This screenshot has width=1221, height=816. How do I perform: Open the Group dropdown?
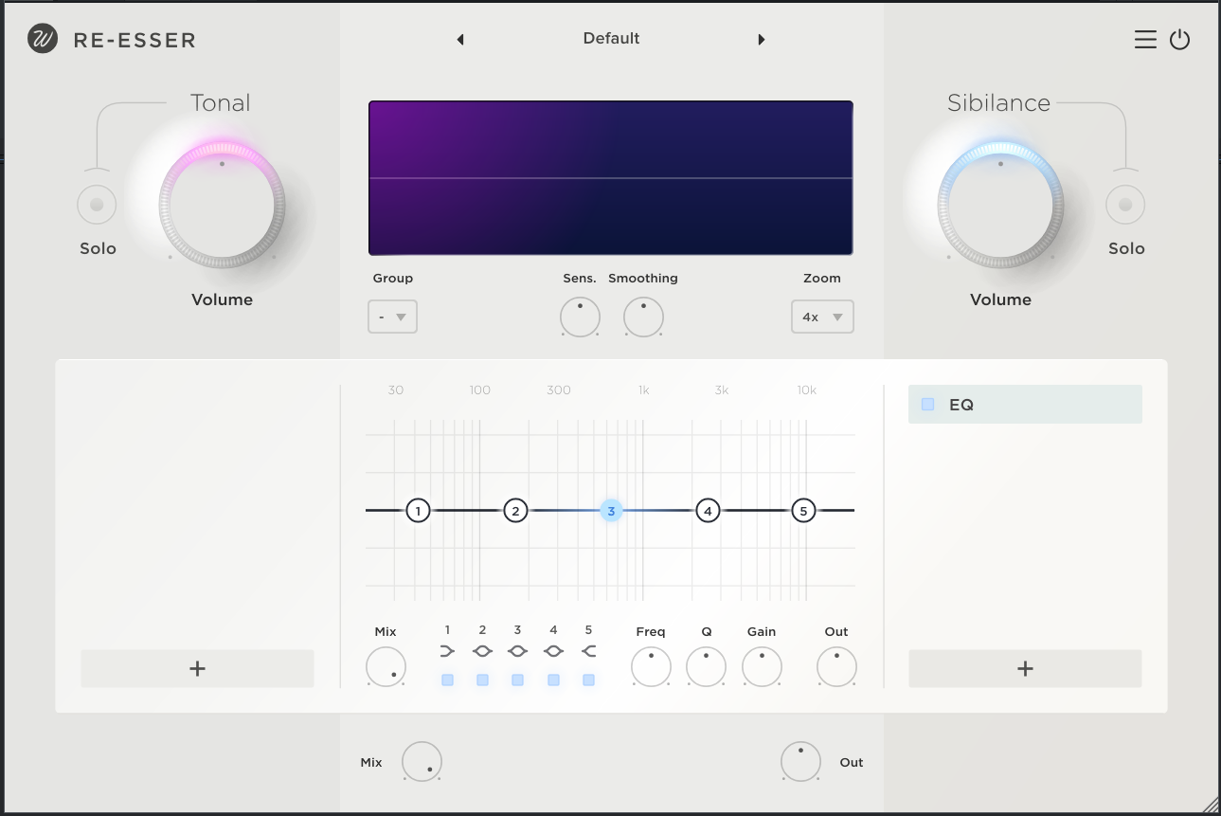click(392, 317)
